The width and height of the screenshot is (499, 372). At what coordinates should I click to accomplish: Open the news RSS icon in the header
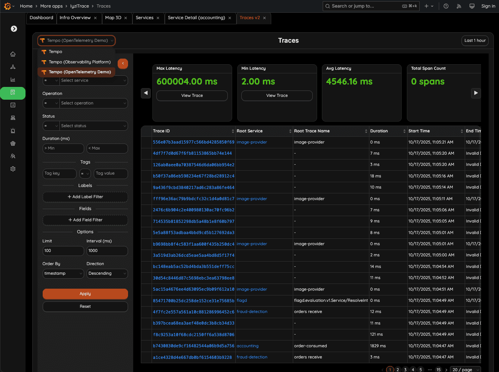click(459, 6)
